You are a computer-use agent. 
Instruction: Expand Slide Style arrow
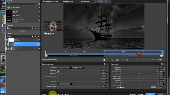point(40,12)
